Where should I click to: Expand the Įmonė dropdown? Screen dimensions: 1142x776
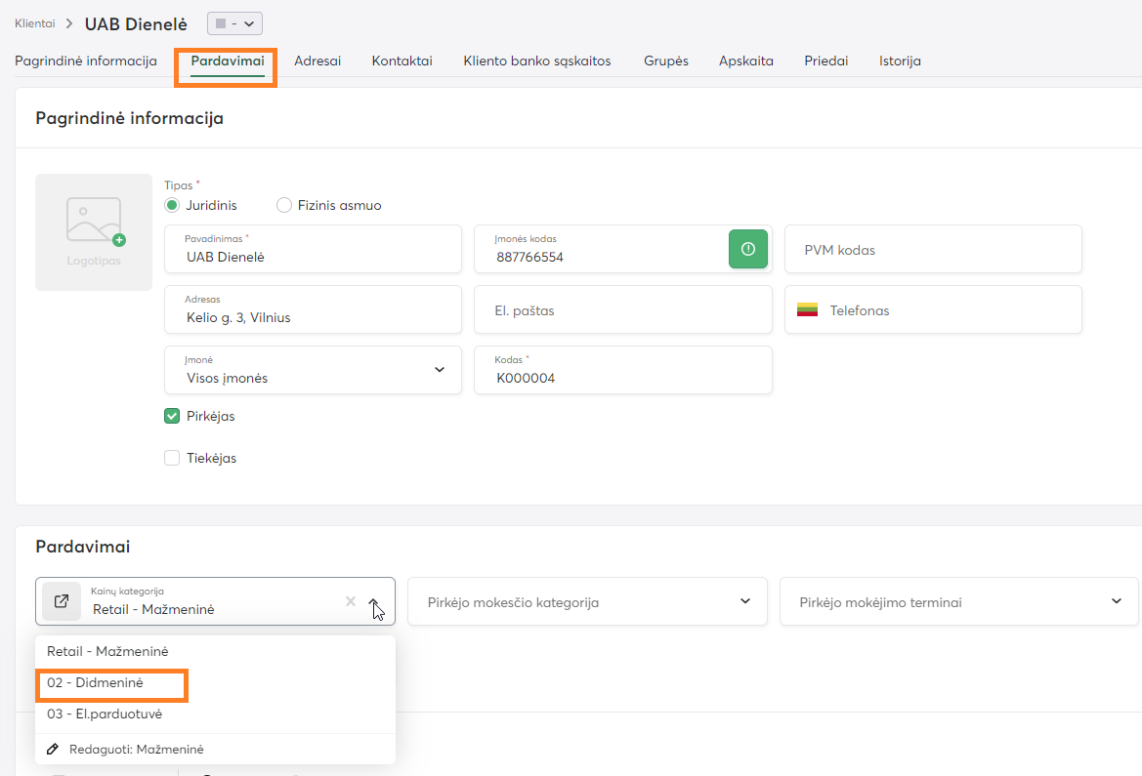tap(439, 370)
